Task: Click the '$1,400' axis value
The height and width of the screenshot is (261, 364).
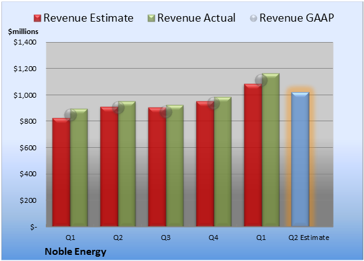Action: click(25, 42)
